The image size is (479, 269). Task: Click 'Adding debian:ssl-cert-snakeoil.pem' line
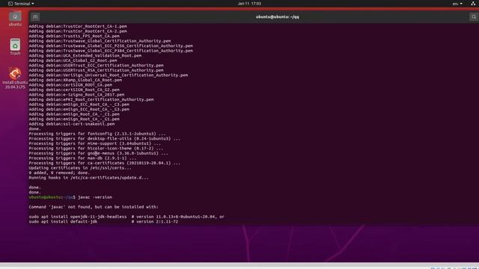pos(72,124)
